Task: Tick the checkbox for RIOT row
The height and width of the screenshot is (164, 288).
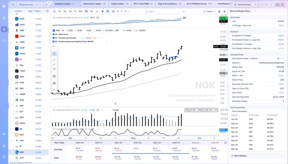Action: pos(12,135)
